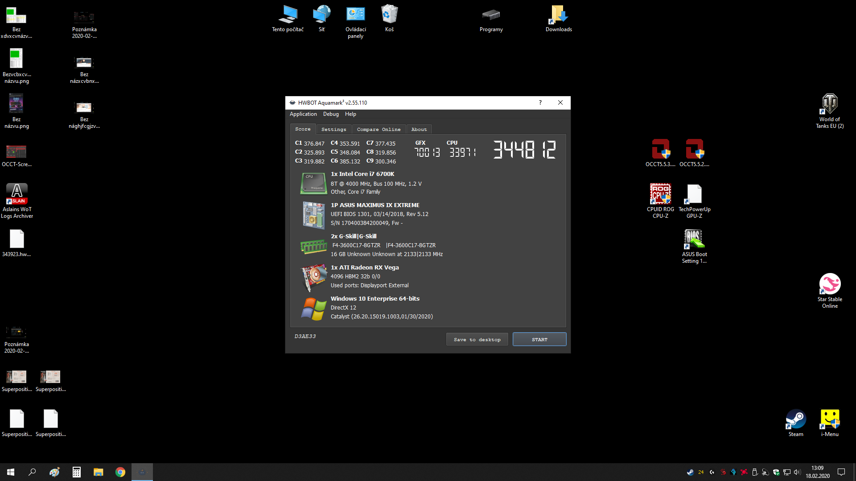Click the Steam tray icon
The height and width of the screenshot is (481, 856).
pos(690,472)
